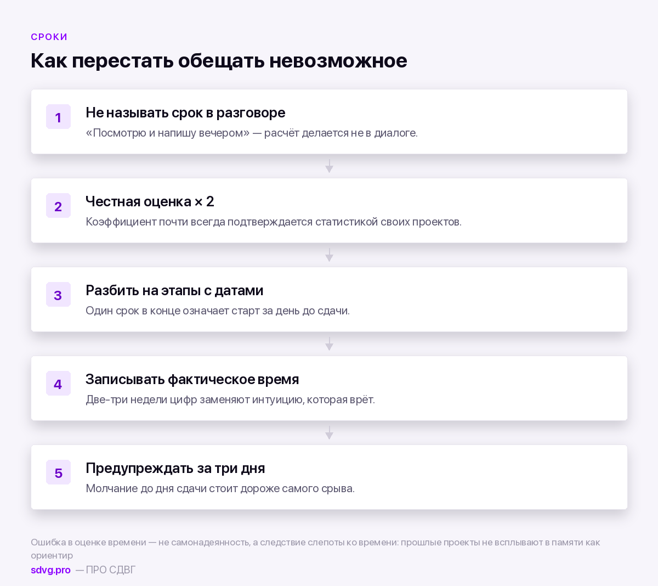658x586 pixels.
Task: Click the description 'Один срок в конце означает'
Action: tap(218, 311)
